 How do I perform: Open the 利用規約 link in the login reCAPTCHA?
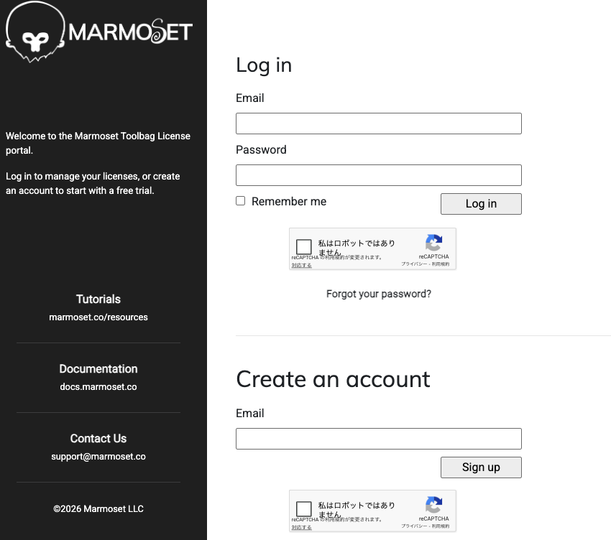441,264
